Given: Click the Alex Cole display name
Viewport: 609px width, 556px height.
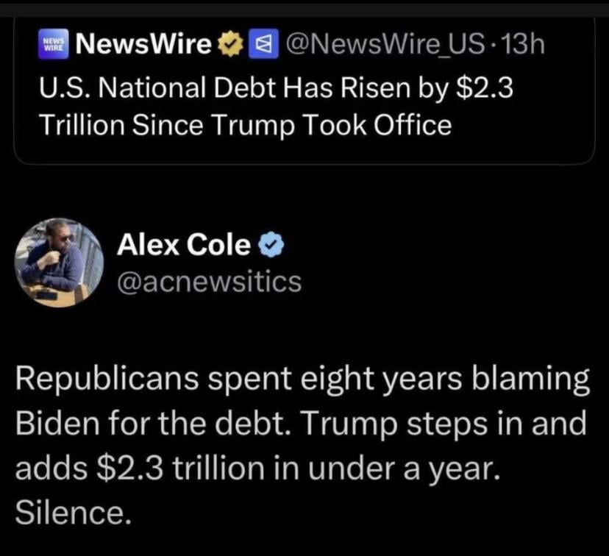Looking at the screenshot, I should [x=183, y=246].
